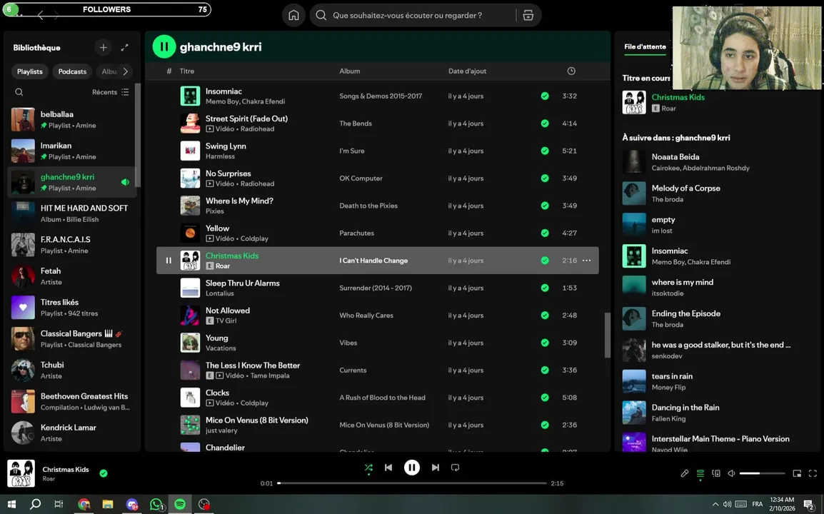Enter full screen mode icon
The width and height of the screenshot is (824, 514).
[813, 473]
